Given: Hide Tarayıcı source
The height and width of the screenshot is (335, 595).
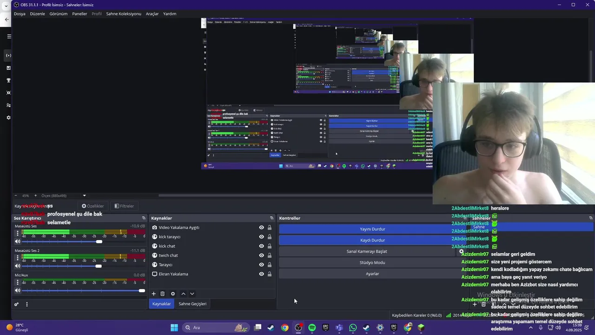Looking at the screenshot, I should click(261, 265).
